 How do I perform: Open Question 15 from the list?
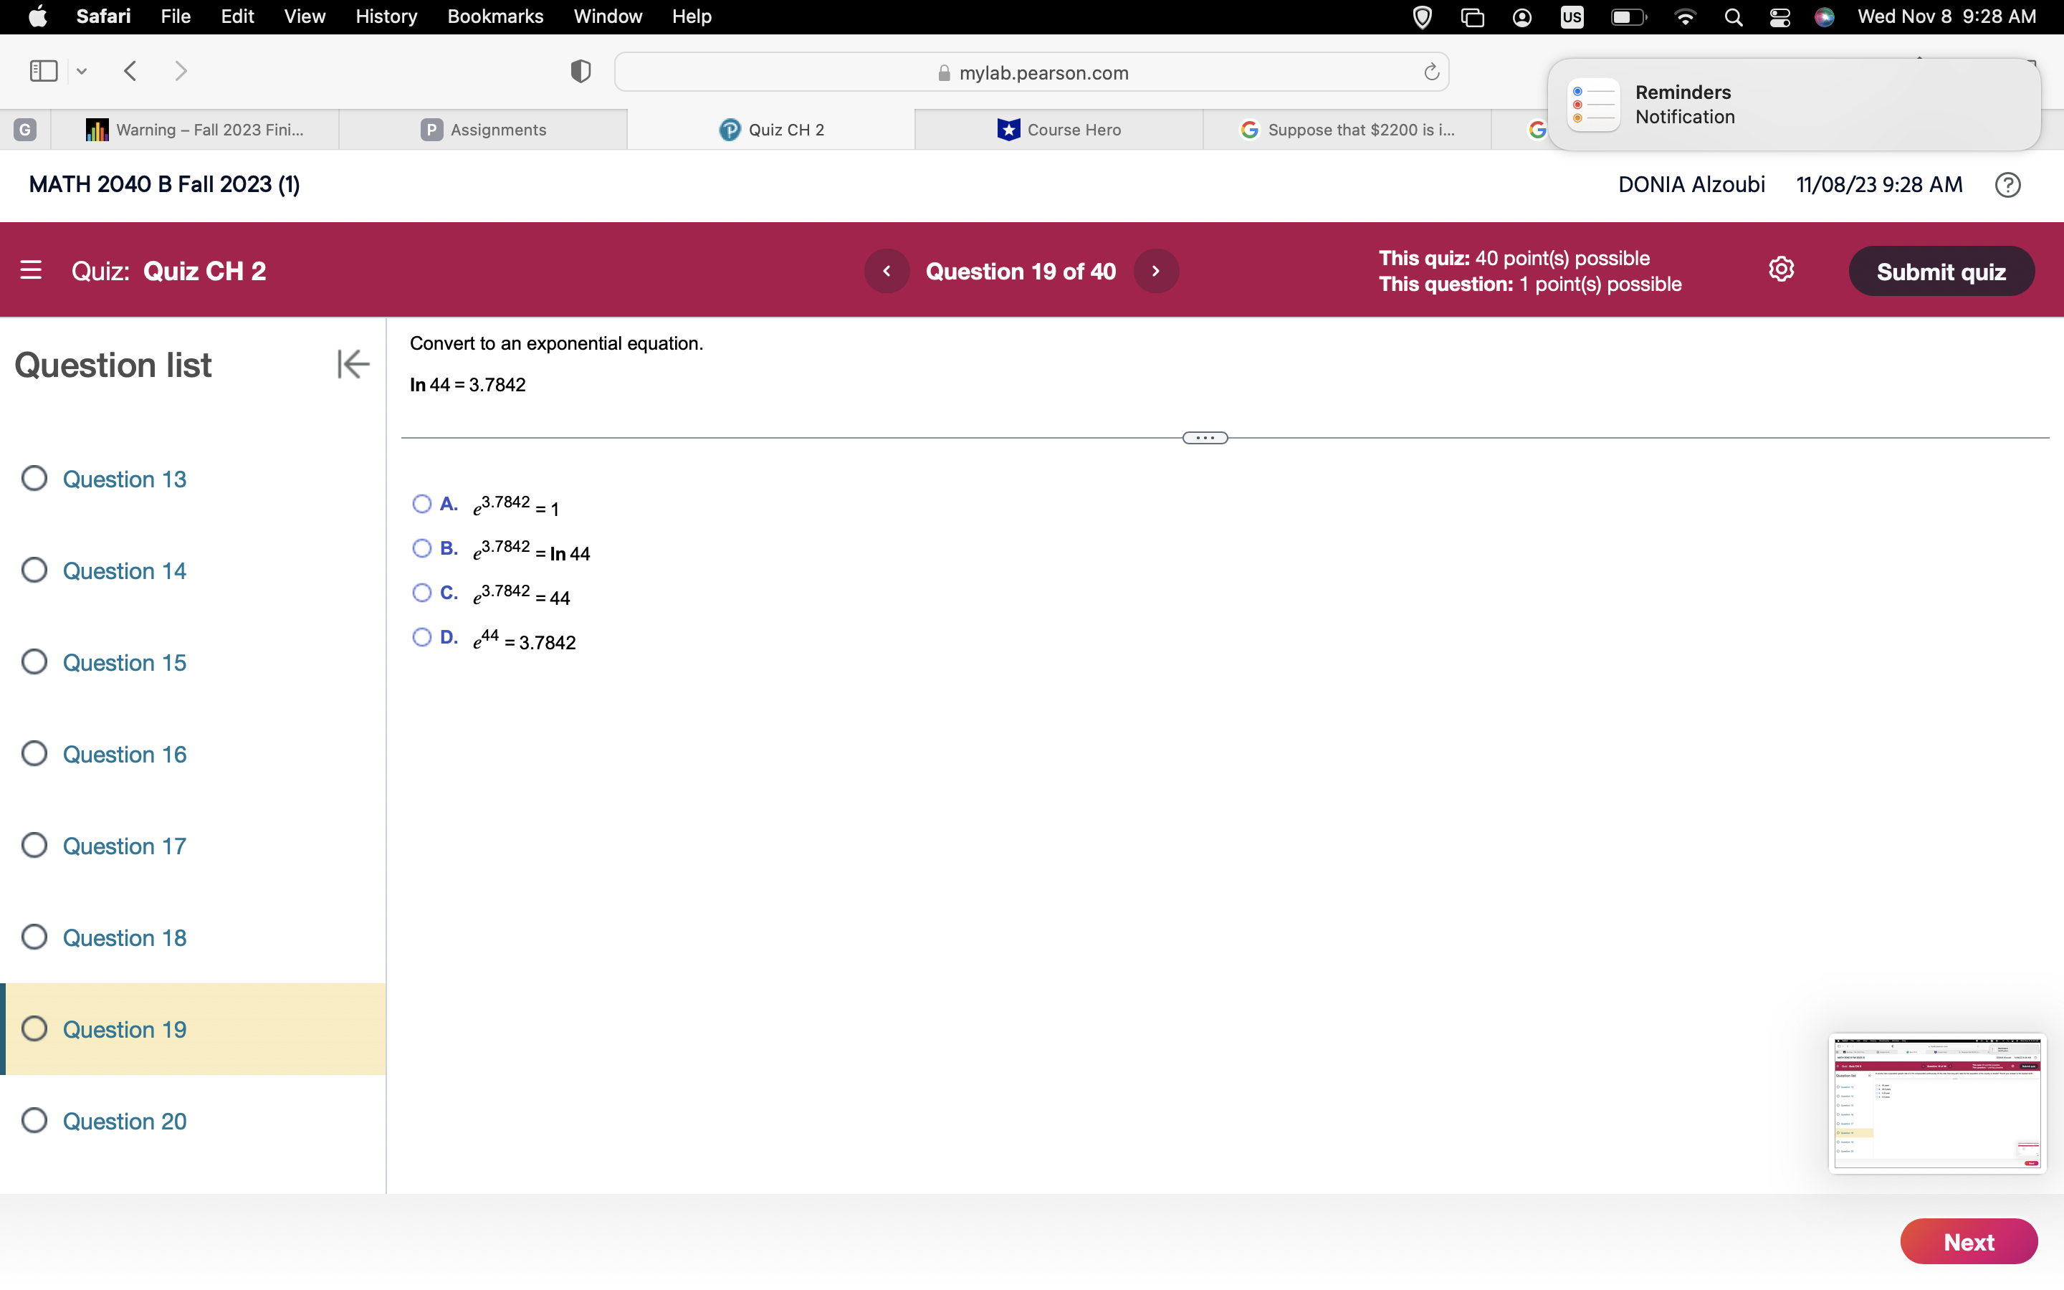[x=125, y=662]
